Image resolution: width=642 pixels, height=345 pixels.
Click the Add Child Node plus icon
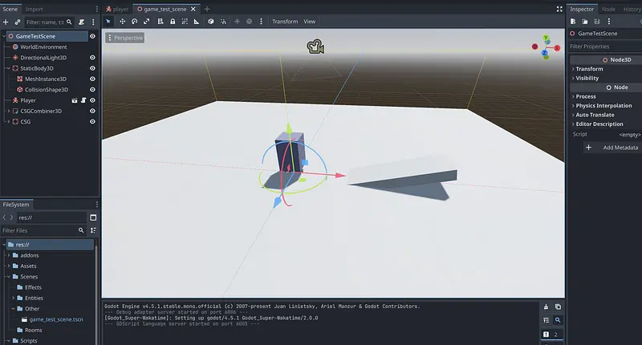[6, 22]
